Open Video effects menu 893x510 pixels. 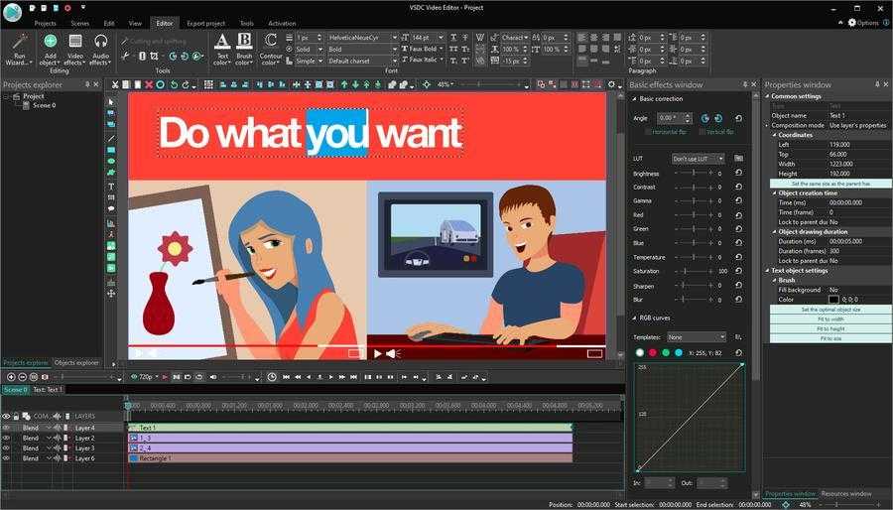coord(75,50)
